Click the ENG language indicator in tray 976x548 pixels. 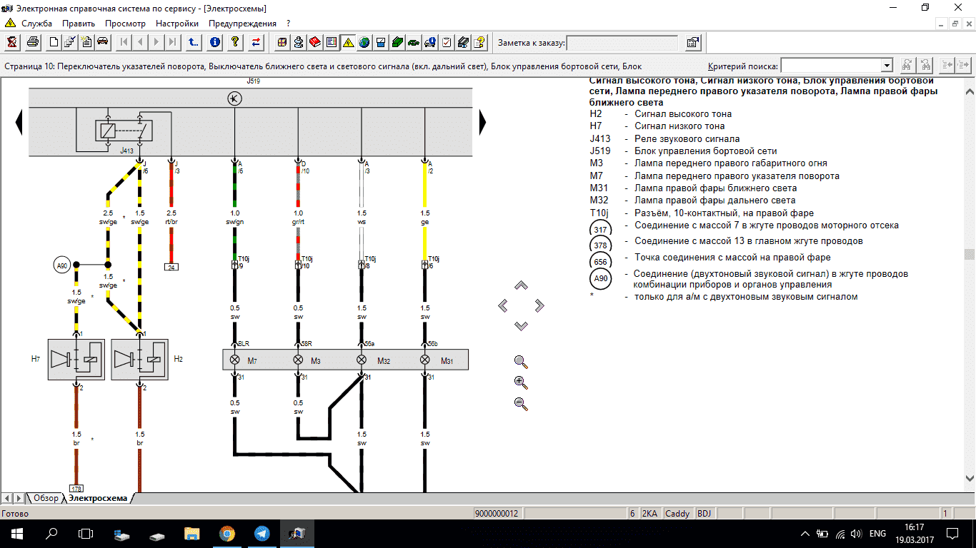pyautogui.click(x=877, y=533)
